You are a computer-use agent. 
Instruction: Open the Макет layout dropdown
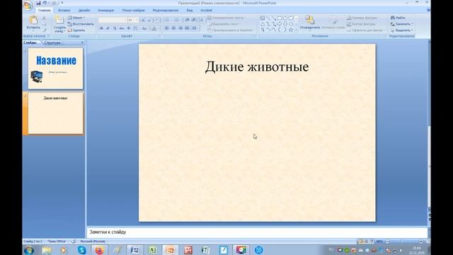click(76, 18)
